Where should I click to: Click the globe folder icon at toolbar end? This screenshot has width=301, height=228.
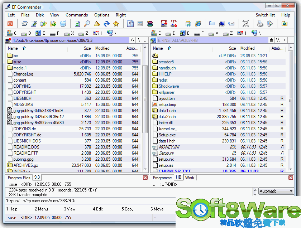click(284, 24)
